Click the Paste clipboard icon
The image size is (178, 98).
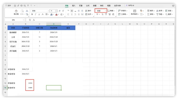[x=22, y=11]
